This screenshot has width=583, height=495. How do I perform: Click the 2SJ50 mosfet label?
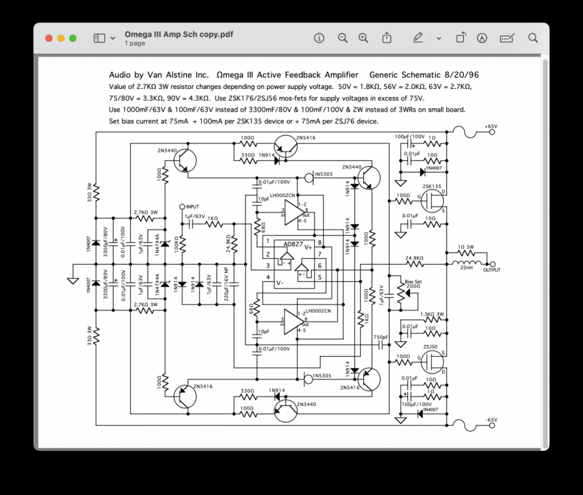point(430,346)
